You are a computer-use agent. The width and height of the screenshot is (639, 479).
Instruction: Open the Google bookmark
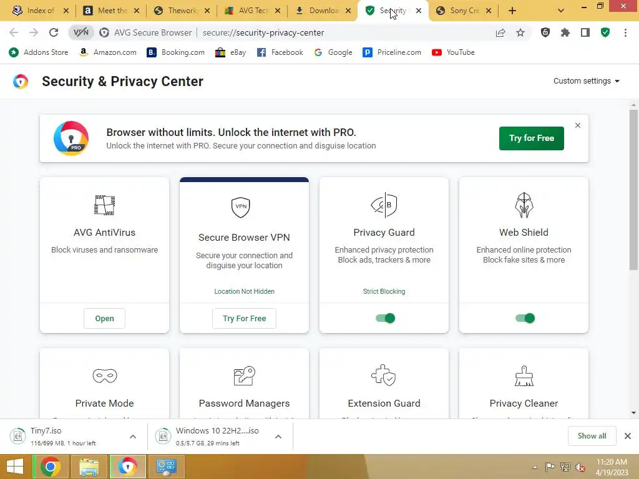coord(333,52)
